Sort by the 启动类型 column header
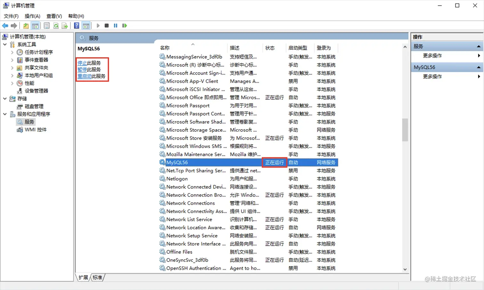 [300, 48]
